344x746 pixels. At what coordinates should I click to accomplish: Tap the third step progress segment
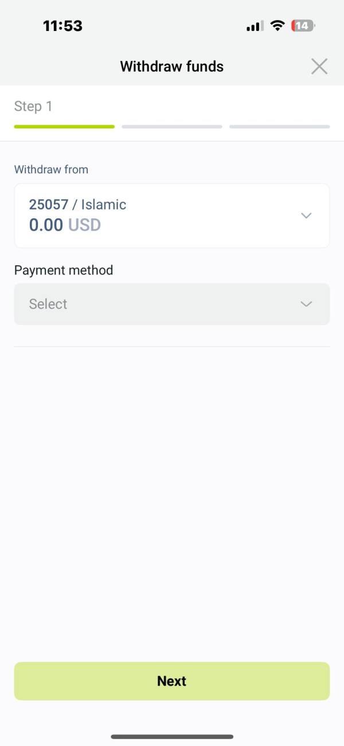tap(279, 126)
